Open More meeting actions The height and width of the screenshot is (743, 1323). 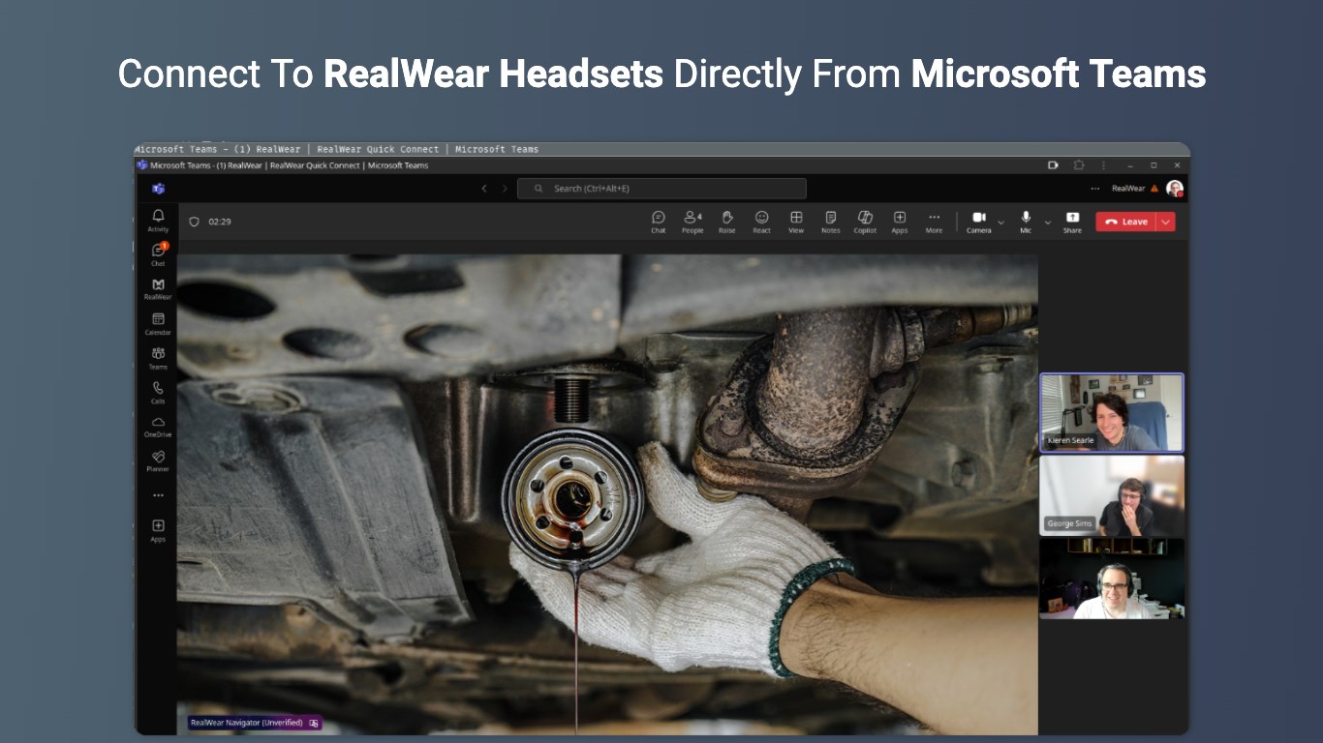(x=934, y=222)
